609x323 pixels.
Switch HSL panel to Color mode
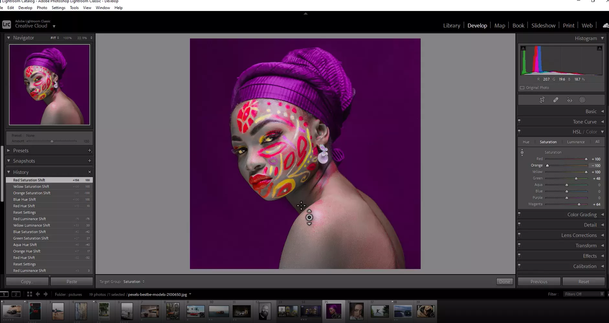point(591,132)
